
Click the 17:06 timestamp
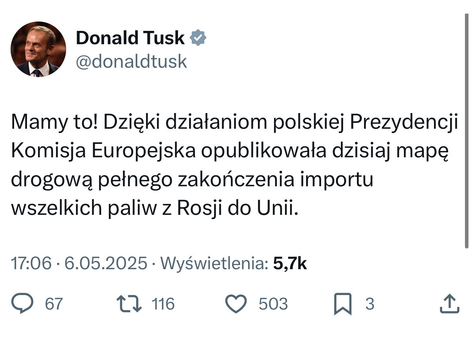pos(31,263)
